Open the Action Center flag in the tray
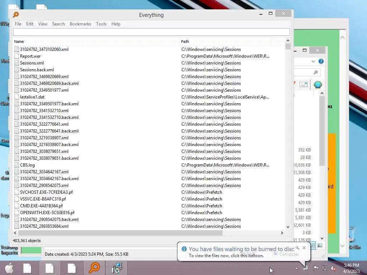Screen dimensions: 367x275 pos(316,268)
